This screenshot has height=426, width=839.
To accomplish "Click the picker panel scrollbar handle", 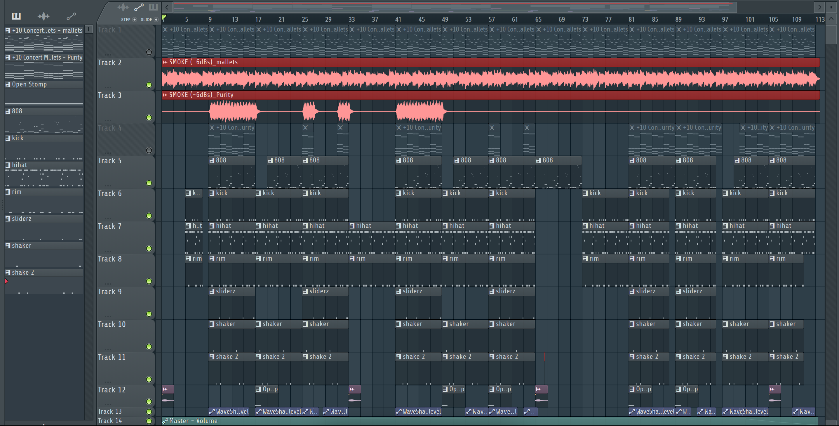I will (x=88, y=29).
